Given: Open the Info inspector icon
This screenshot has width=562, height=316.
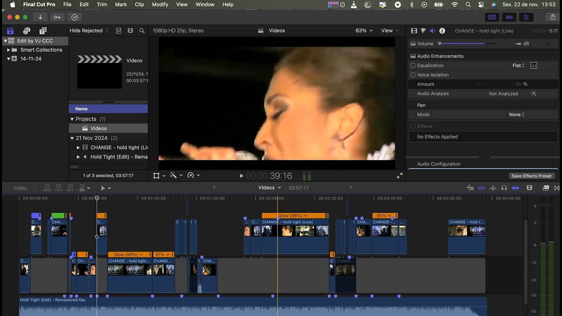Looking at the screenshot, I should (x=442, y=31).
